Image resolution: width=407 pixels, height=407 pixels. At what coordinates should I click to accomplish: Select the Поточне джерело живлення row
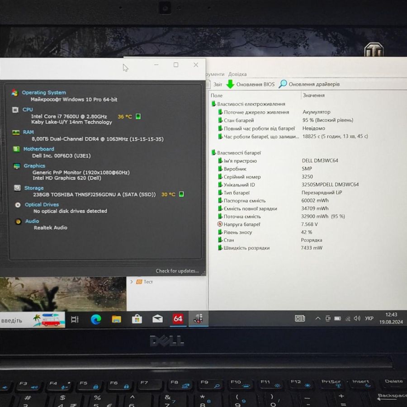[x=274, y=112]
